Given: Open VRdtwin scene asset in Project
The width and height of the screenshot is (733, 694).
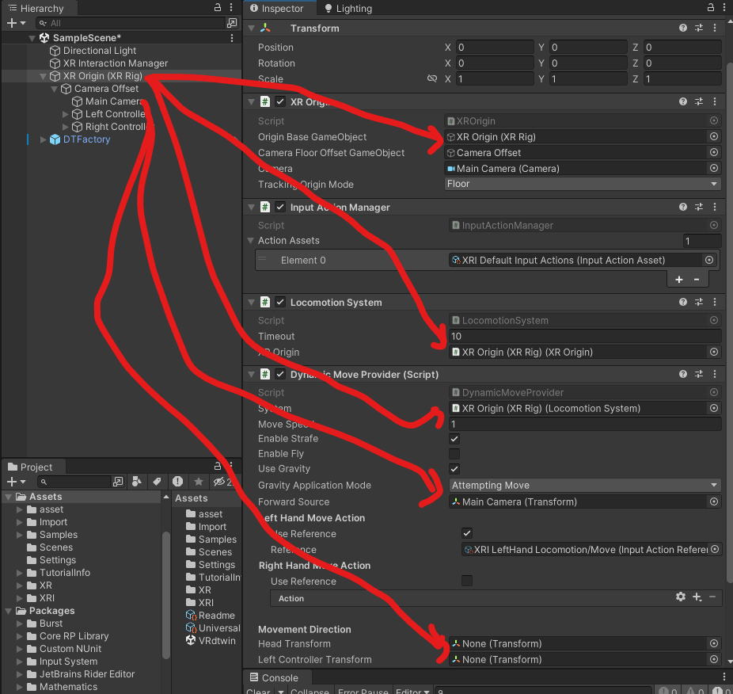Looking at the screenshot, I should pyautogui.click(x=217, y=641).
